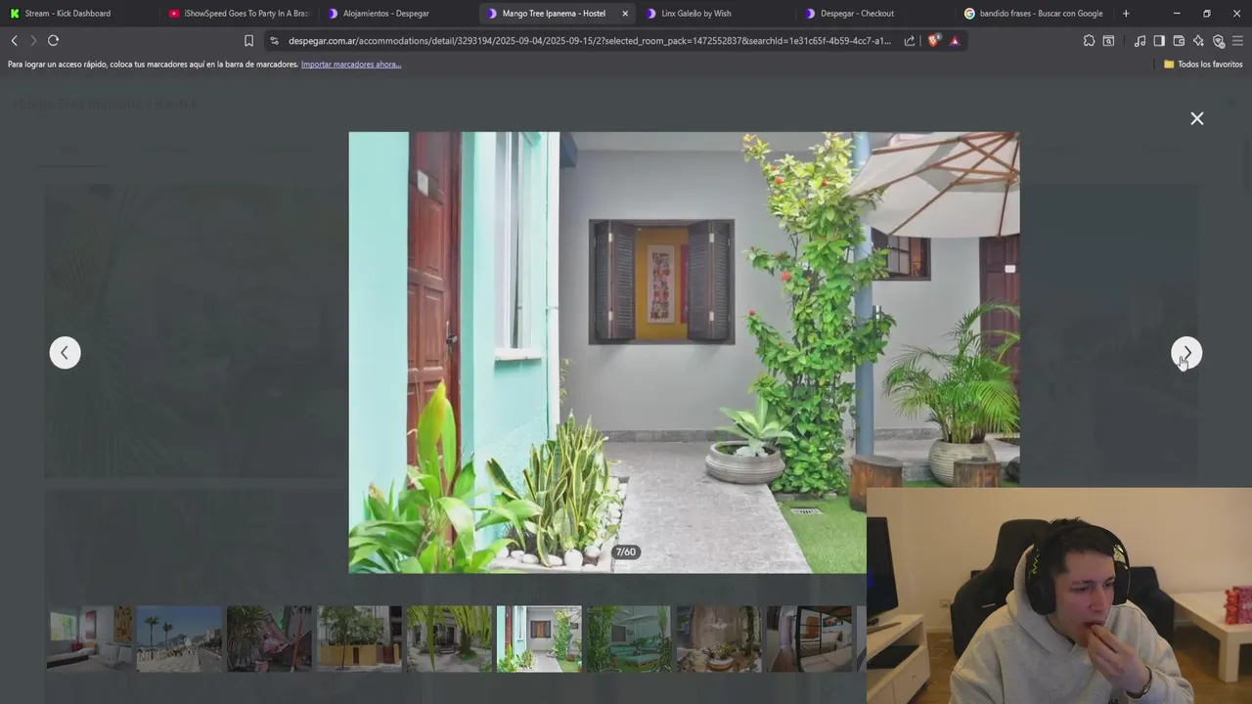
Task: Click the despegar.com.ar address bar URL
Action: point(589,41)
